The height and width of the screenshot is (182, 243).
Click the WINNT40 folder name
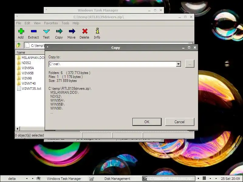[x=29, y=83]
